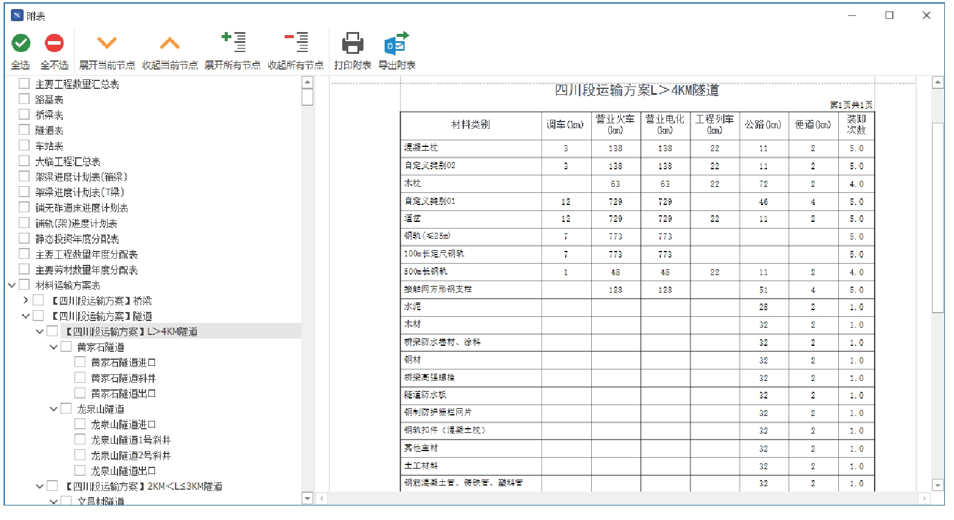This screenshot has width=954, height=520.
Task: Collapse current node with 收起当前节点 icon
Action: pyautogui.click(x=170, y=43)
